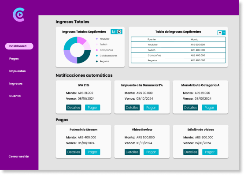The height and width of the screenshot is (175, 244).
Task: Click Pagar on Impuesto a la Ganancia
Action: (x=151, y=108)
